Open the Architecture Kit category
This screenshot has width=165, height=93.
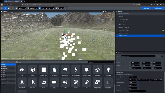8,68
